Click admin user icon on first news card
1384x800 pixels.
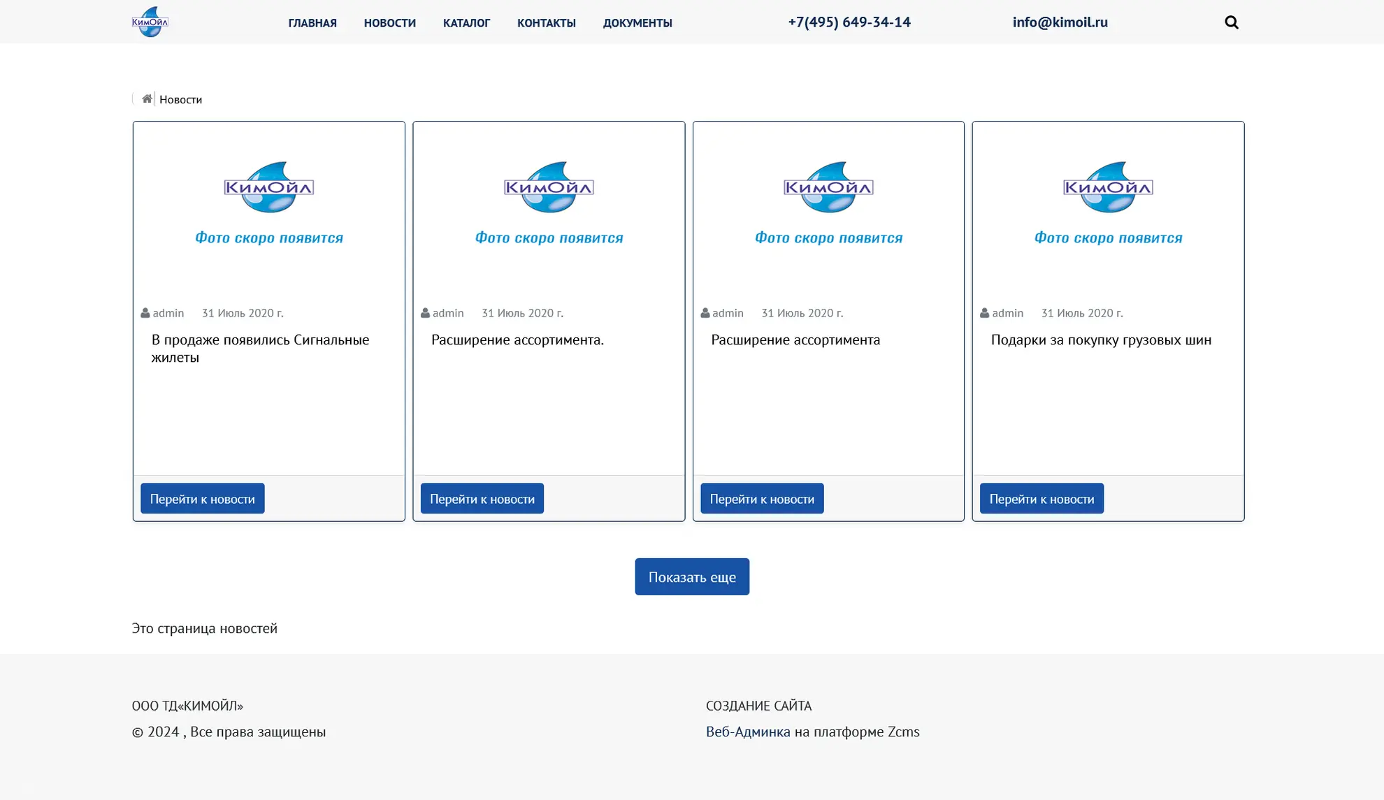pos(145,313)
